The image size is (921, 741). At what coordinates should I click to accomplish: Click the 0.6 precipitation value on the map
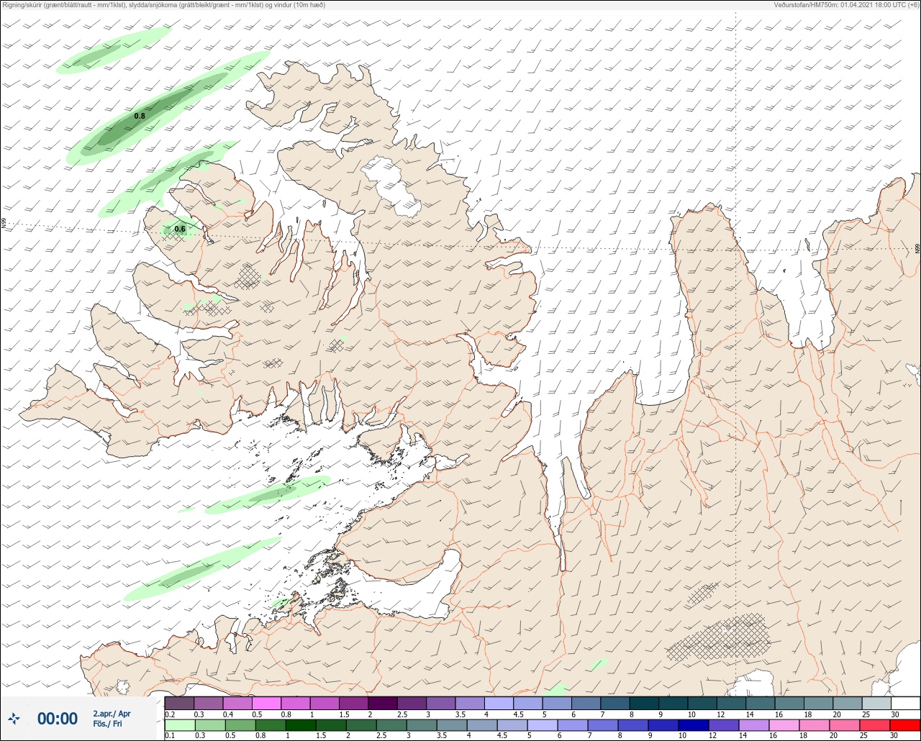tap(180, 229)
